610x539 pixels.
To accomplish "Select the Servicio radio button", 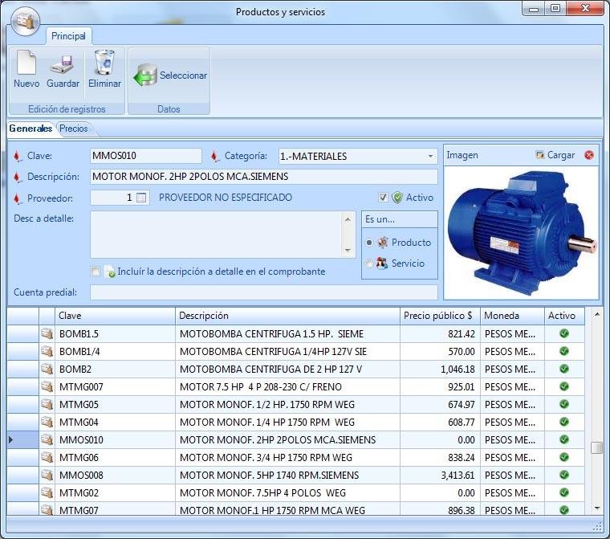I will (x=369, y=263).
